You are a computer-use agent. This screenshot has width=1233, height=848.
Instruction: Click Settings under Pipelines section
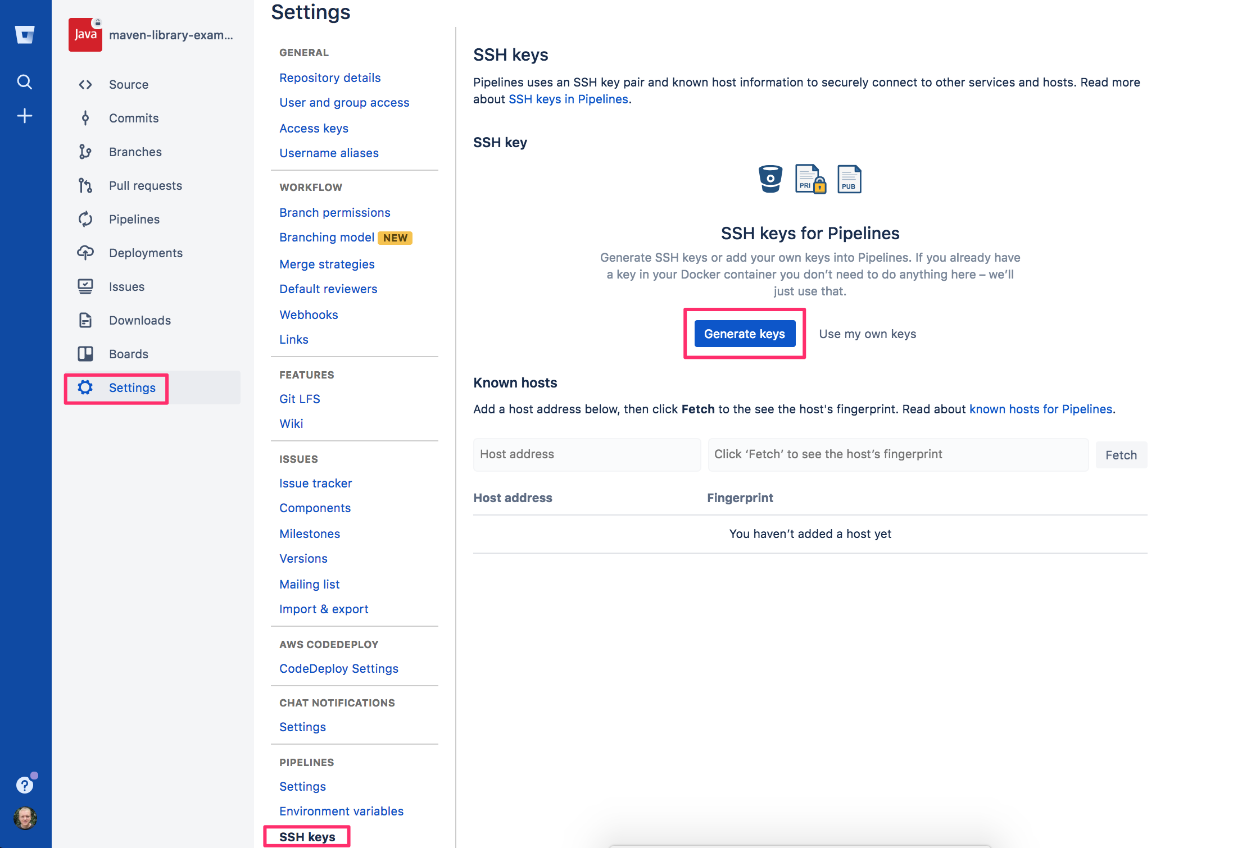coord(302,786)
